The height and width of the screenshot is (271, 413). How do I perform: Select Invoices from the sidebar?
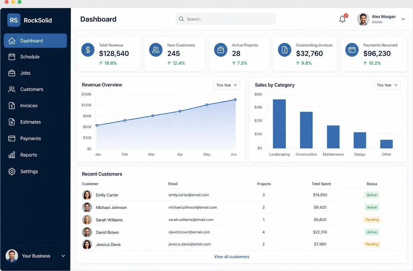tap(35, 105)
